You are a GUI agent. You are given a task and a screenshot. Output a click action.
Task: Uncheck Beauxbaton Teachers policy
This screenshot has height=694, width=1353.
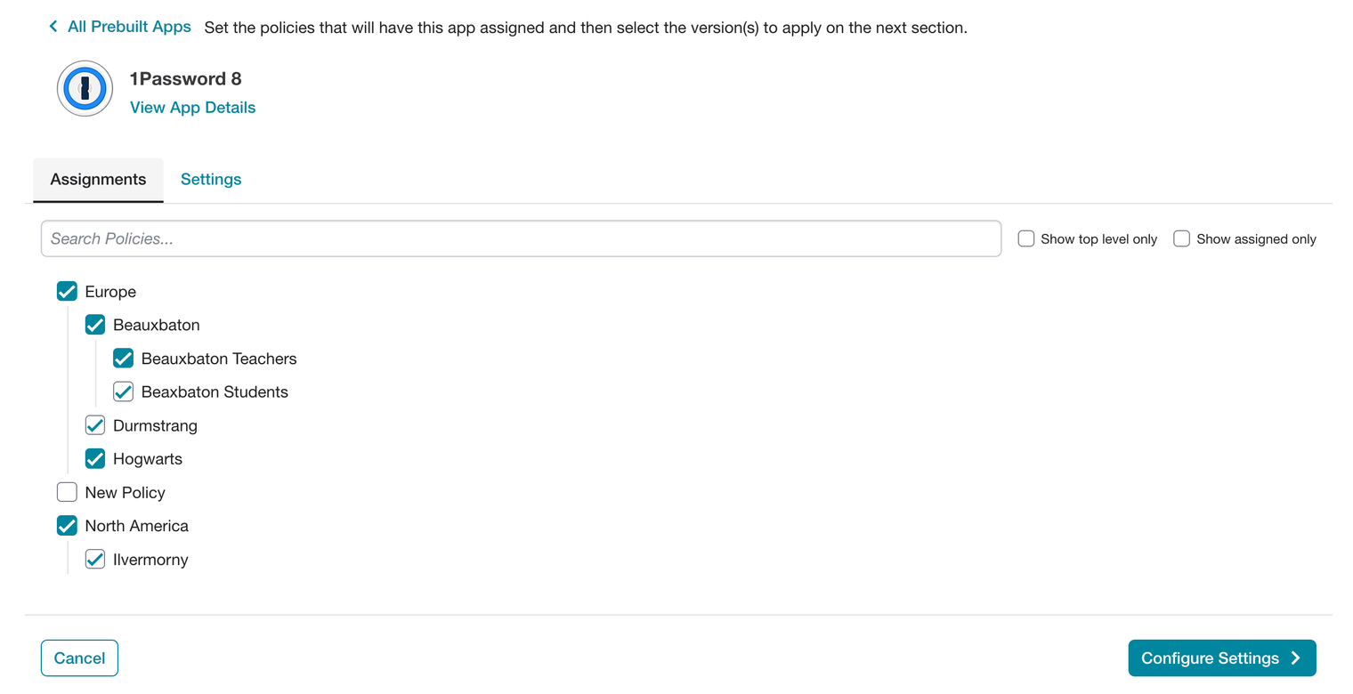click(x=123, y=359)
